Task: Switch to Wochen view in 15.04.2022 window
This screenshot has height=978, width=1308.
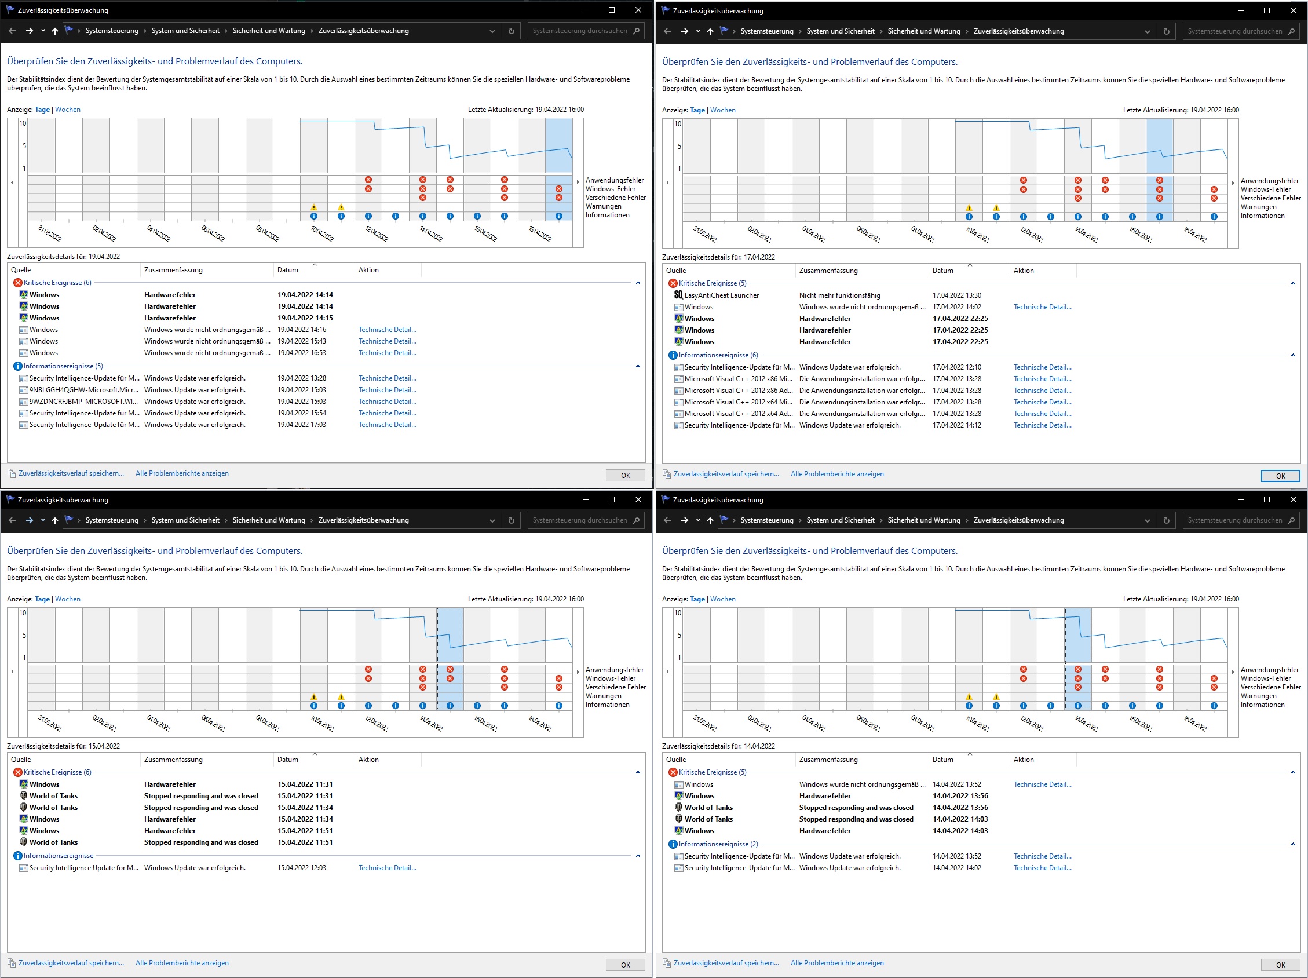Action: click(x=67, y=599)
